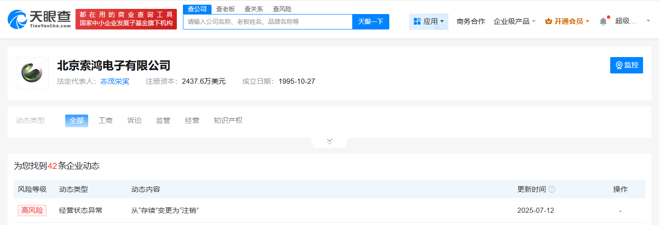The image size is (659, 225).
Task: Open 商务合作 link
Action: point(471,21)
